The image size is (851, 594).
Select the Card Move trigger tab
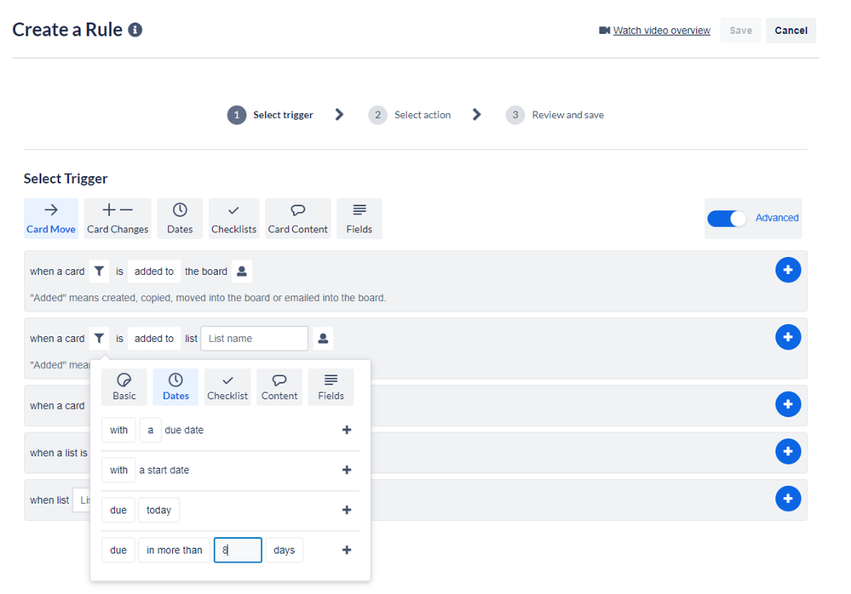(x=51, y=219)
